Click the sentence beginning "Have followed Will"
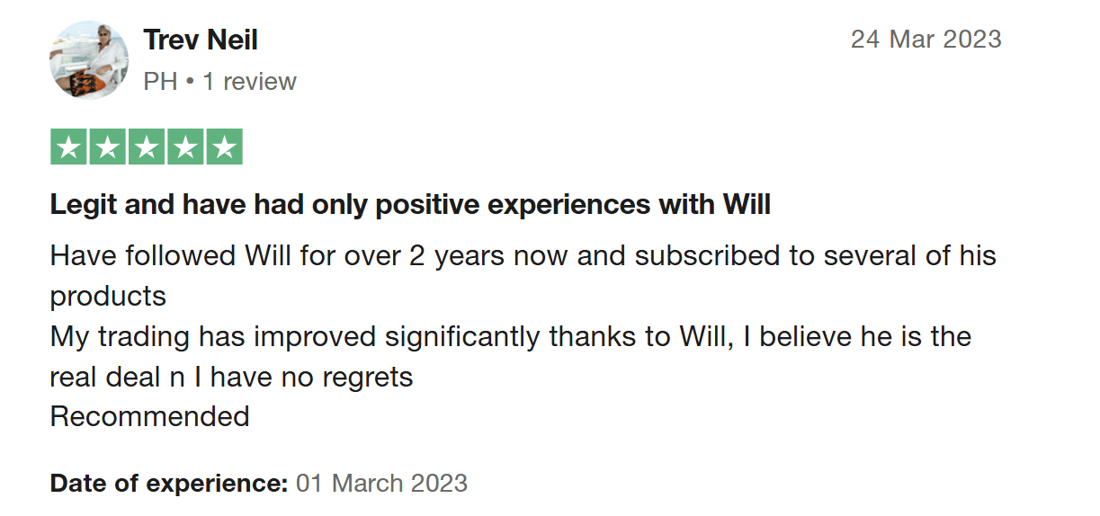Viewport: 1100px width, 516px height. [523, 255]
